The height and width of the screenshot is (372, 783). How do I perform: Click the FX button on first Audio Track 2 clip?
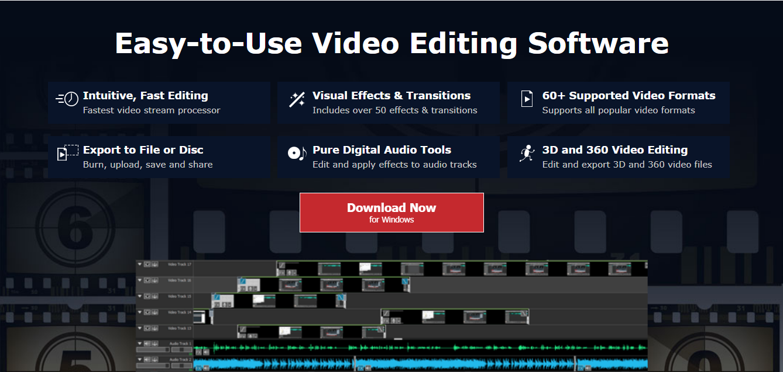point(198,368)
